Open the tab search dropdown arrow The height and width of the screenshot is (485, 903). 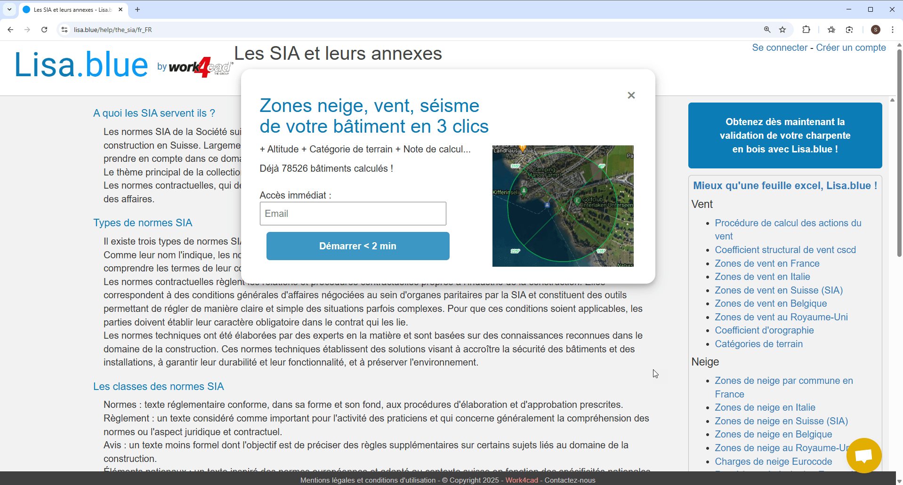click(9, 9)
